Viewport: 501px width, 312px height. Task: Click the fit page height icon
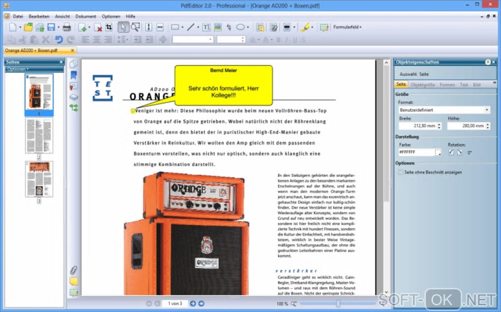(x=148, y=27)
